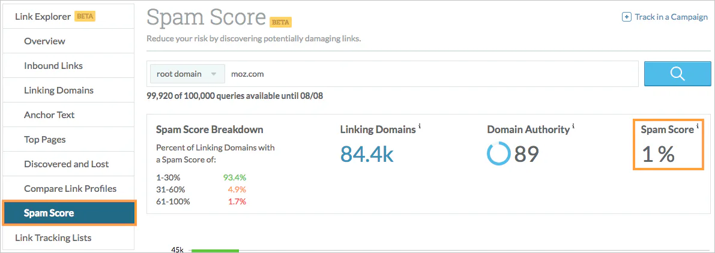Select Linking Domains in sidebar
This screenshot has height=253, width=715.
59,91
